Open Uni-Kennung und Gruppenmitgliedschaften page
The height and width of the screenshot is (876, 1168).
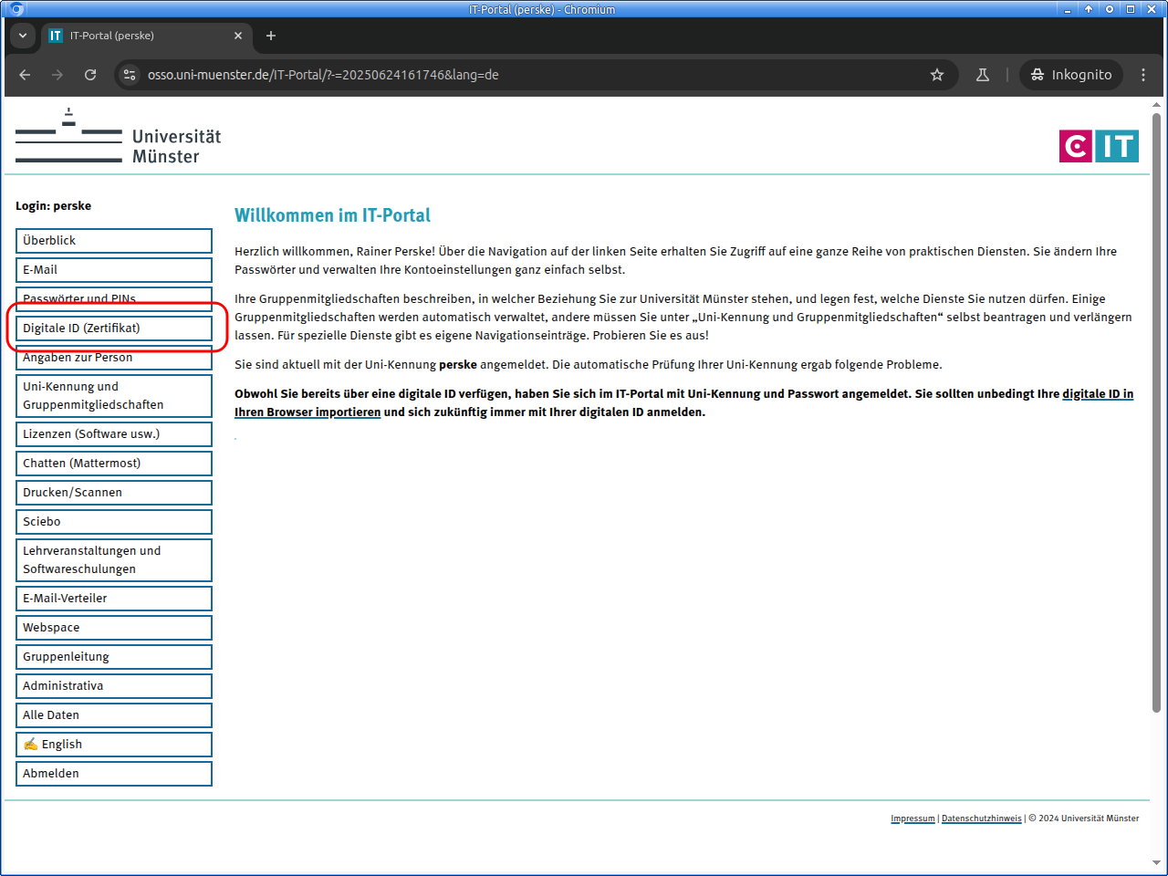pos(113,396)
